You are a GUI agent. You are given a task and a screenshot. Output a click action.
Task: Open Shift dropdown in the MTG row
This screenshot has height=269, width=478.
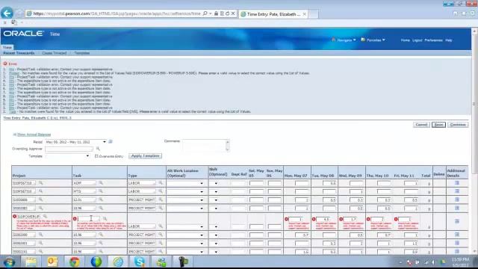coord(216,191)
